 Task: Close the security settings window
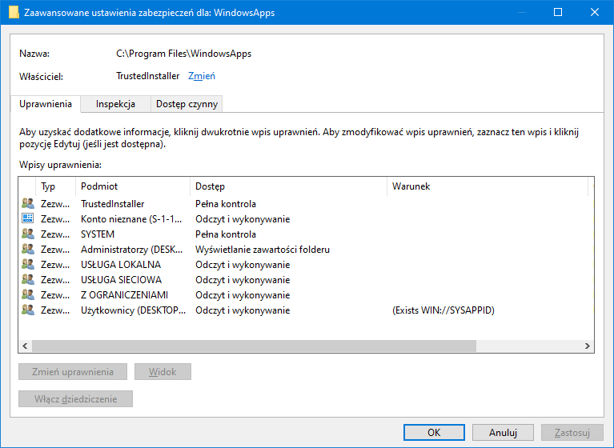coord(595,12)
